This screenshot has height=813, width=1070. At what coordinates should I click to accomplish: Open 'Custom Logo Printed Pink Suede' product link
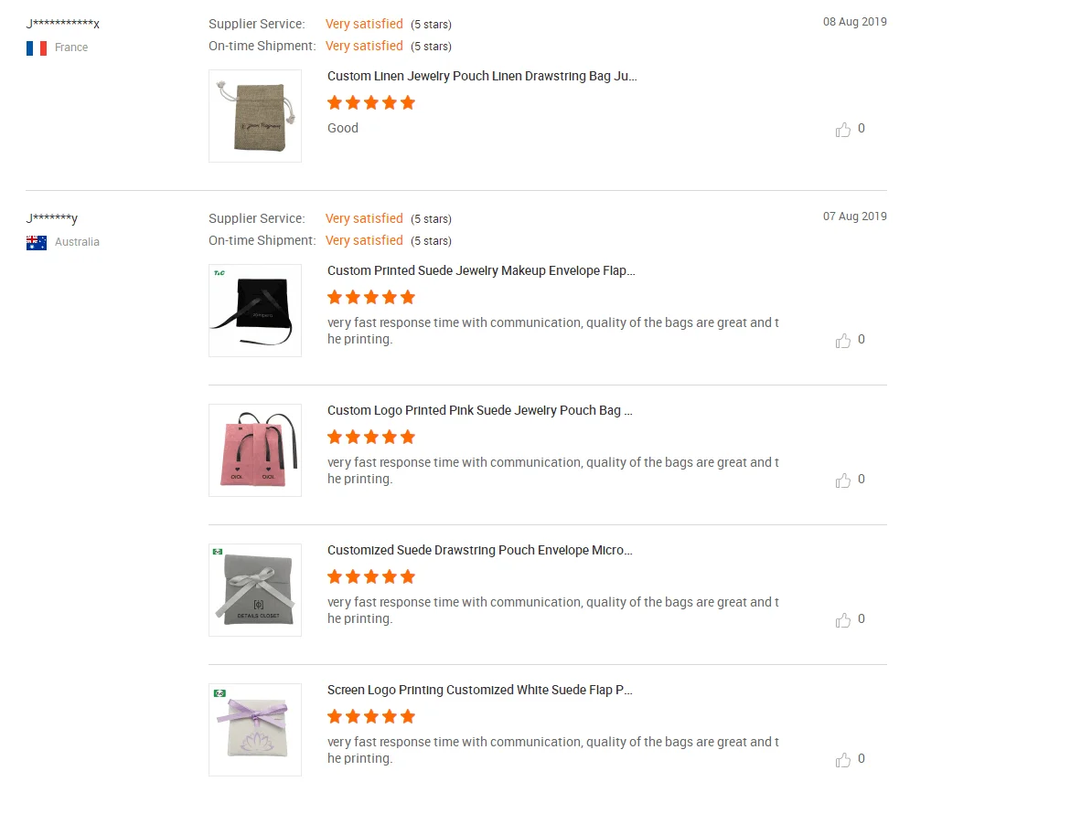click(480, 410)
